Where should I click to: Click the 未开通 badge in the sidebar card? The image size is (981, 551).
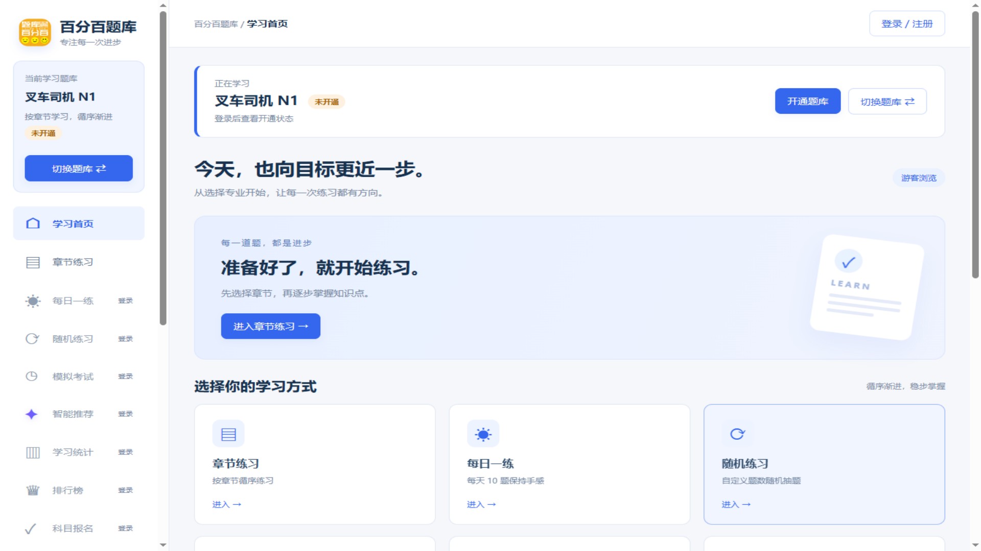pos(43,133)
